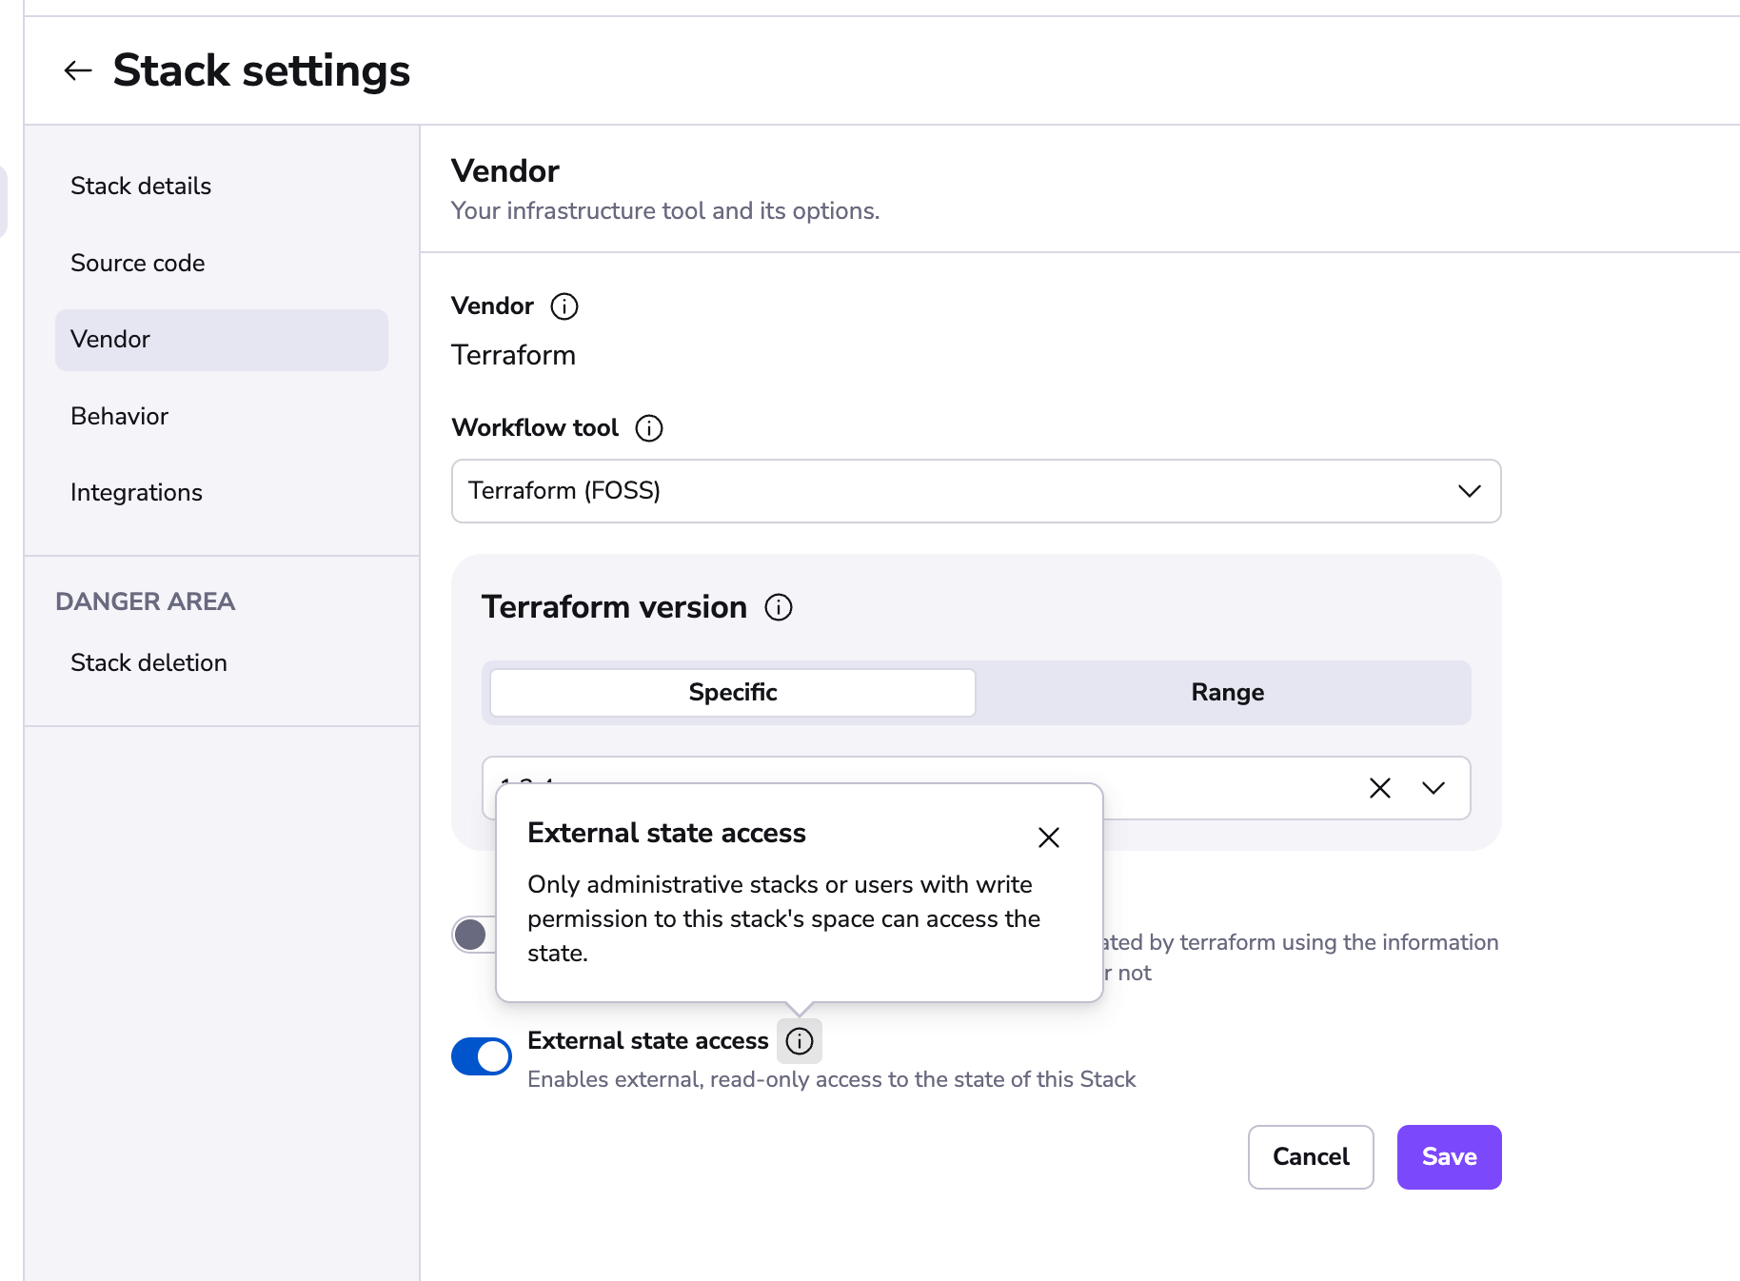Go to the Source code section

[x=138, y=263]
